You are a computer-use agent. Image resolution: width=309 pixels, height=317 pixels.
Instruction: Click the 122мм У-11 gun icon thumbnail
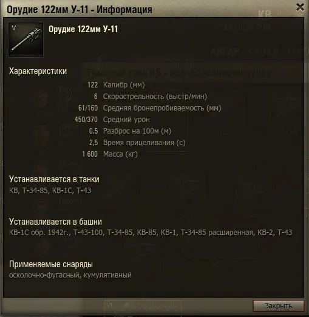(x=25, y=39)
